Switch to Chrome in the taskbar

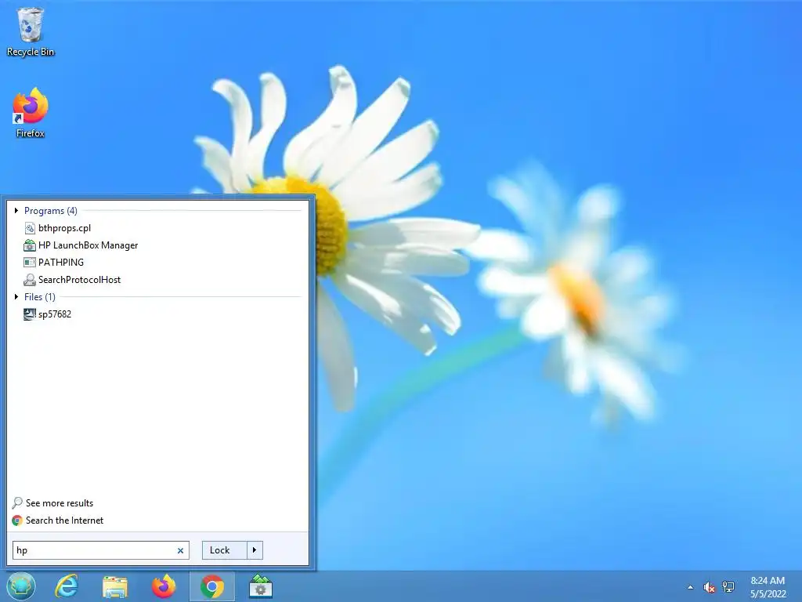click(211, 586)
